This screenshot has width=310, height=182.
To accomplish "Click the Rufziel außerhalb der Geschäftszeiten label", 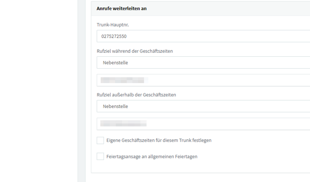I will pos(136,95).
